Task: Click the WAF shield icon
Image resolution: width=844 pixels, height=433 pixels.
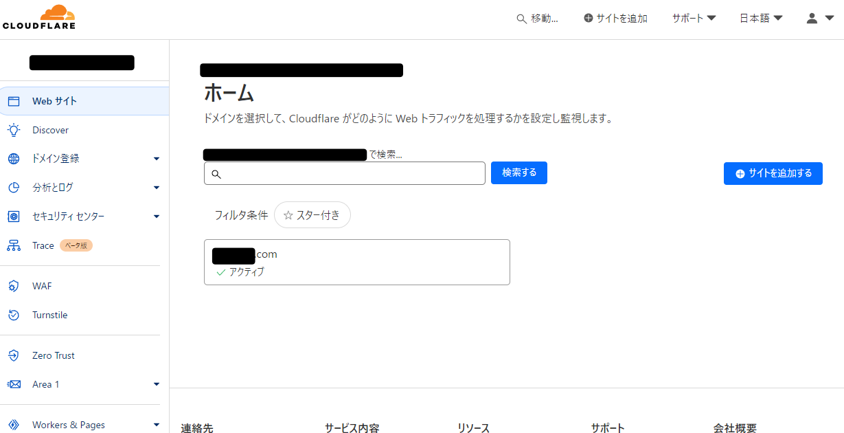Action: coord(14,286)
